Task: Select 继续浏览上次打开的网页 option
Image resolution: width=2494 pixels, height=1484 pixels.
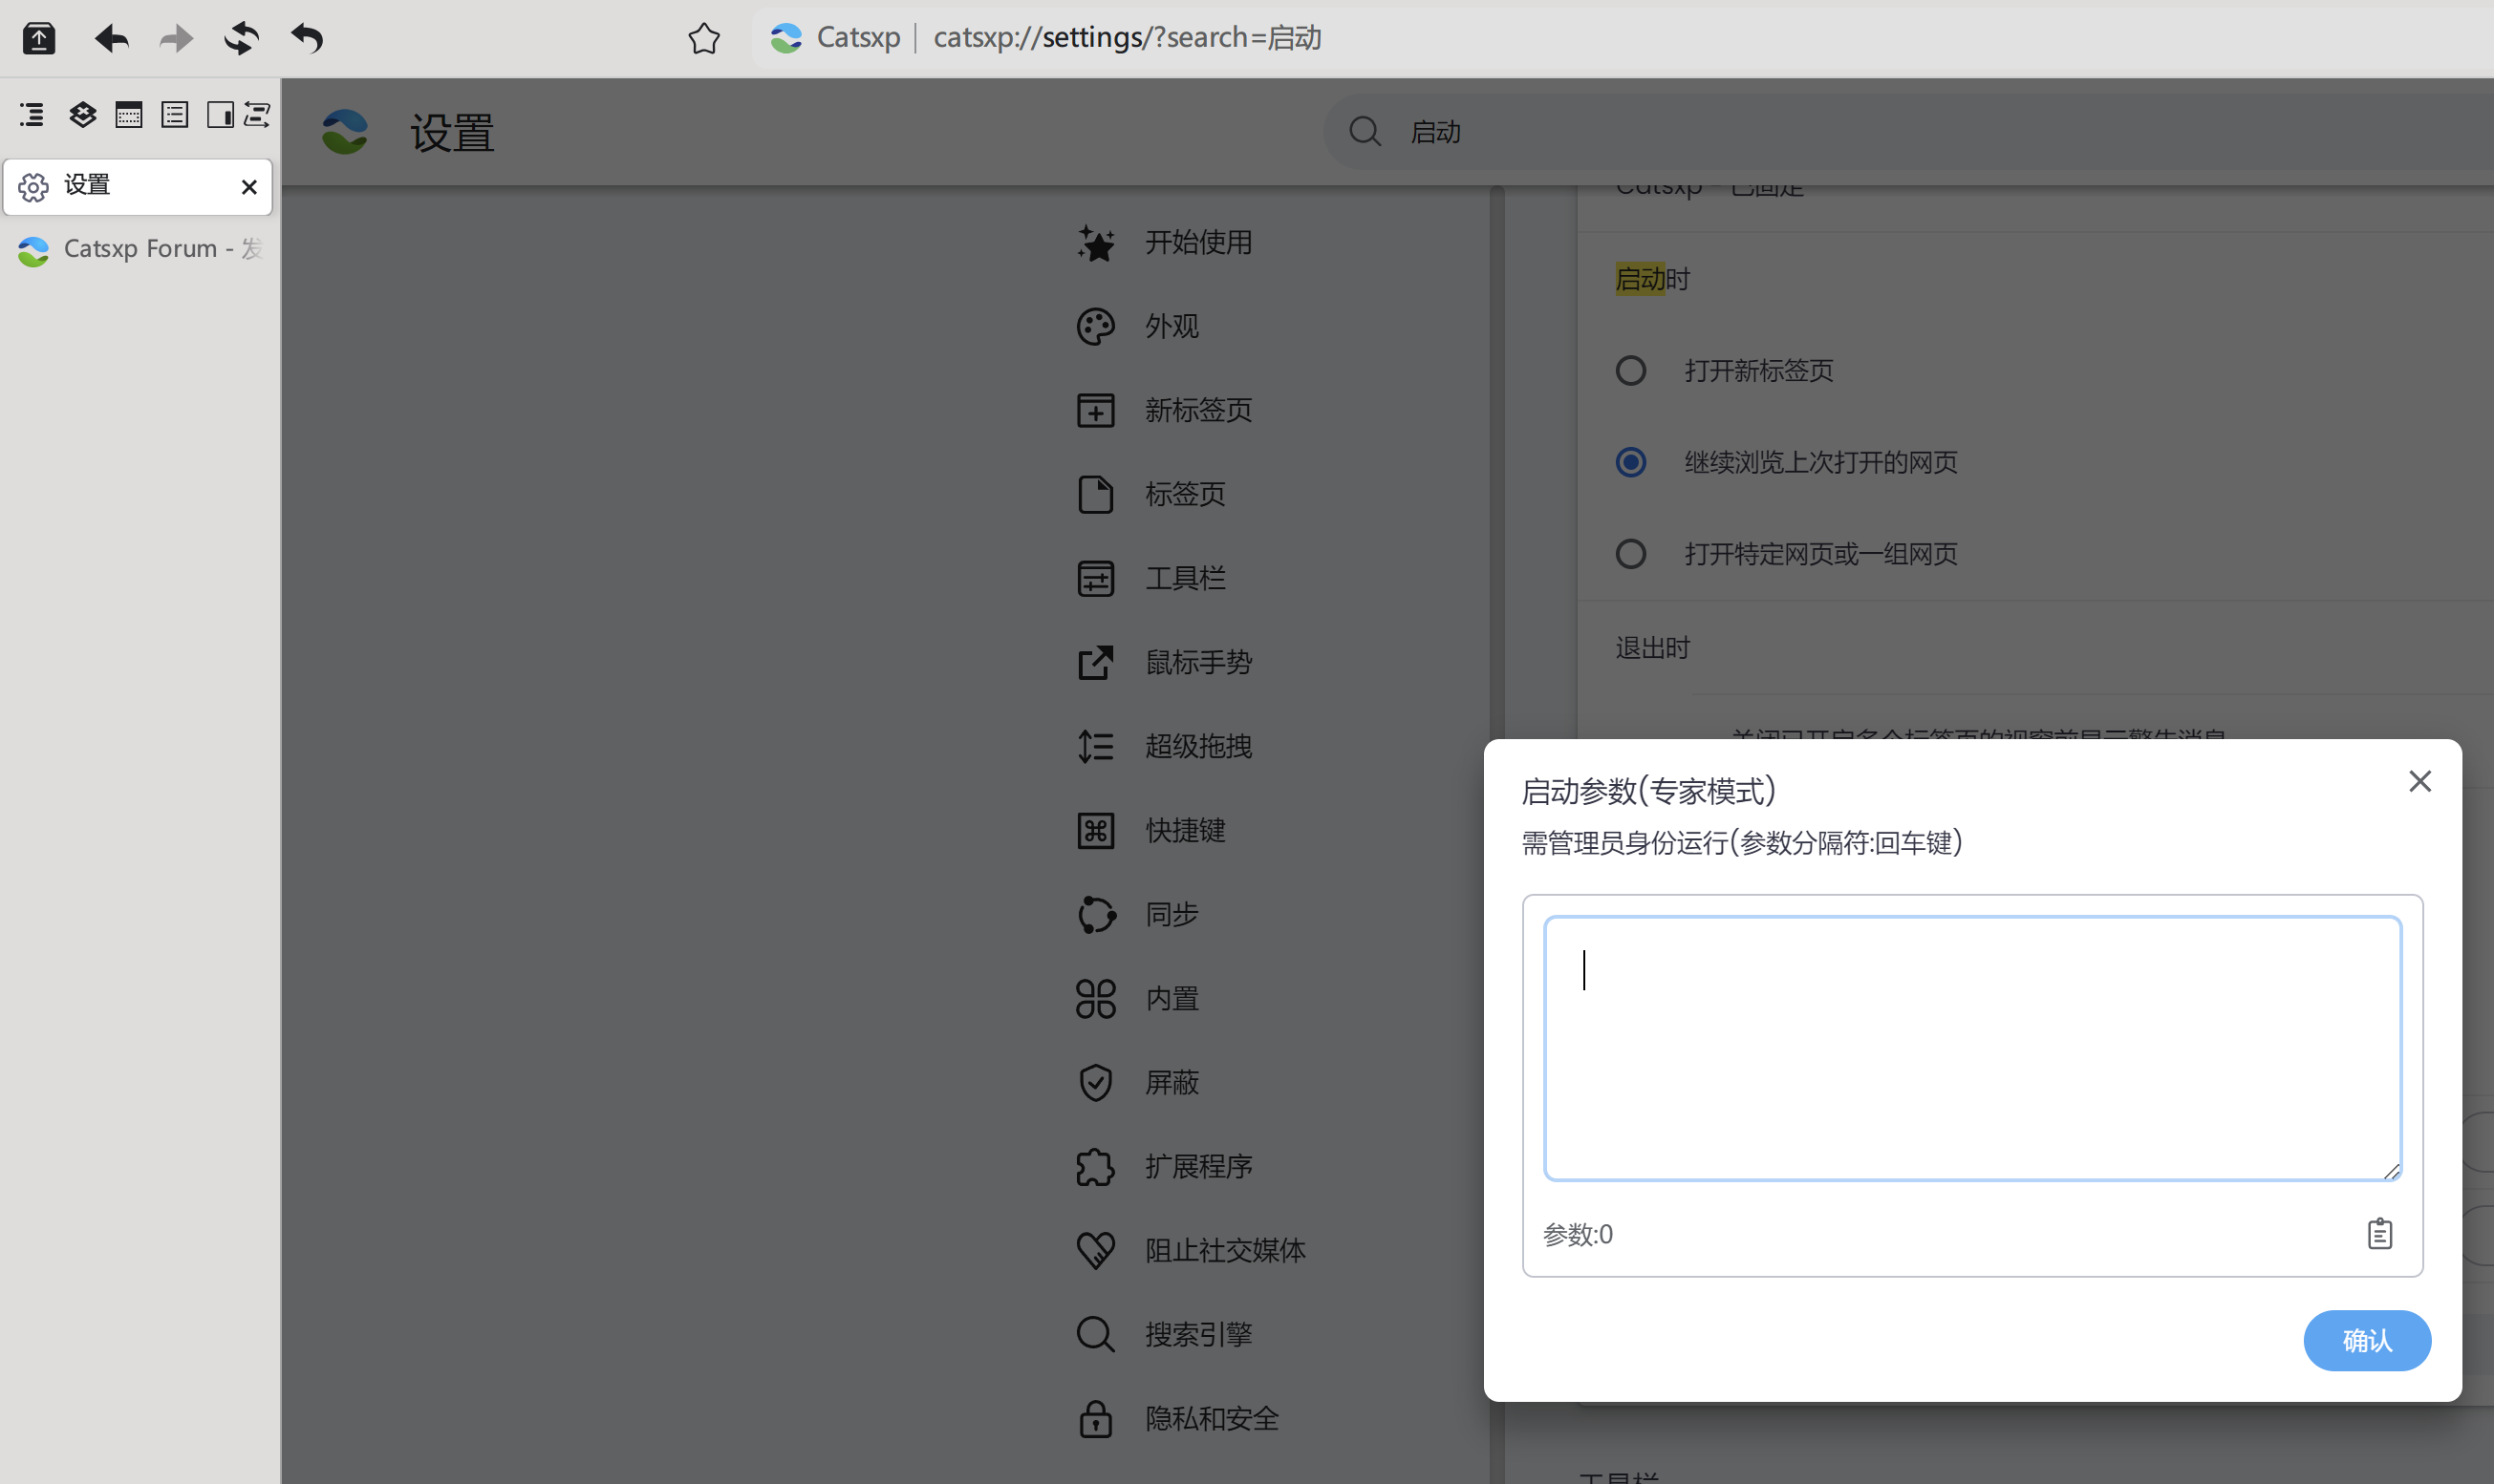Action: [1629, 461]
